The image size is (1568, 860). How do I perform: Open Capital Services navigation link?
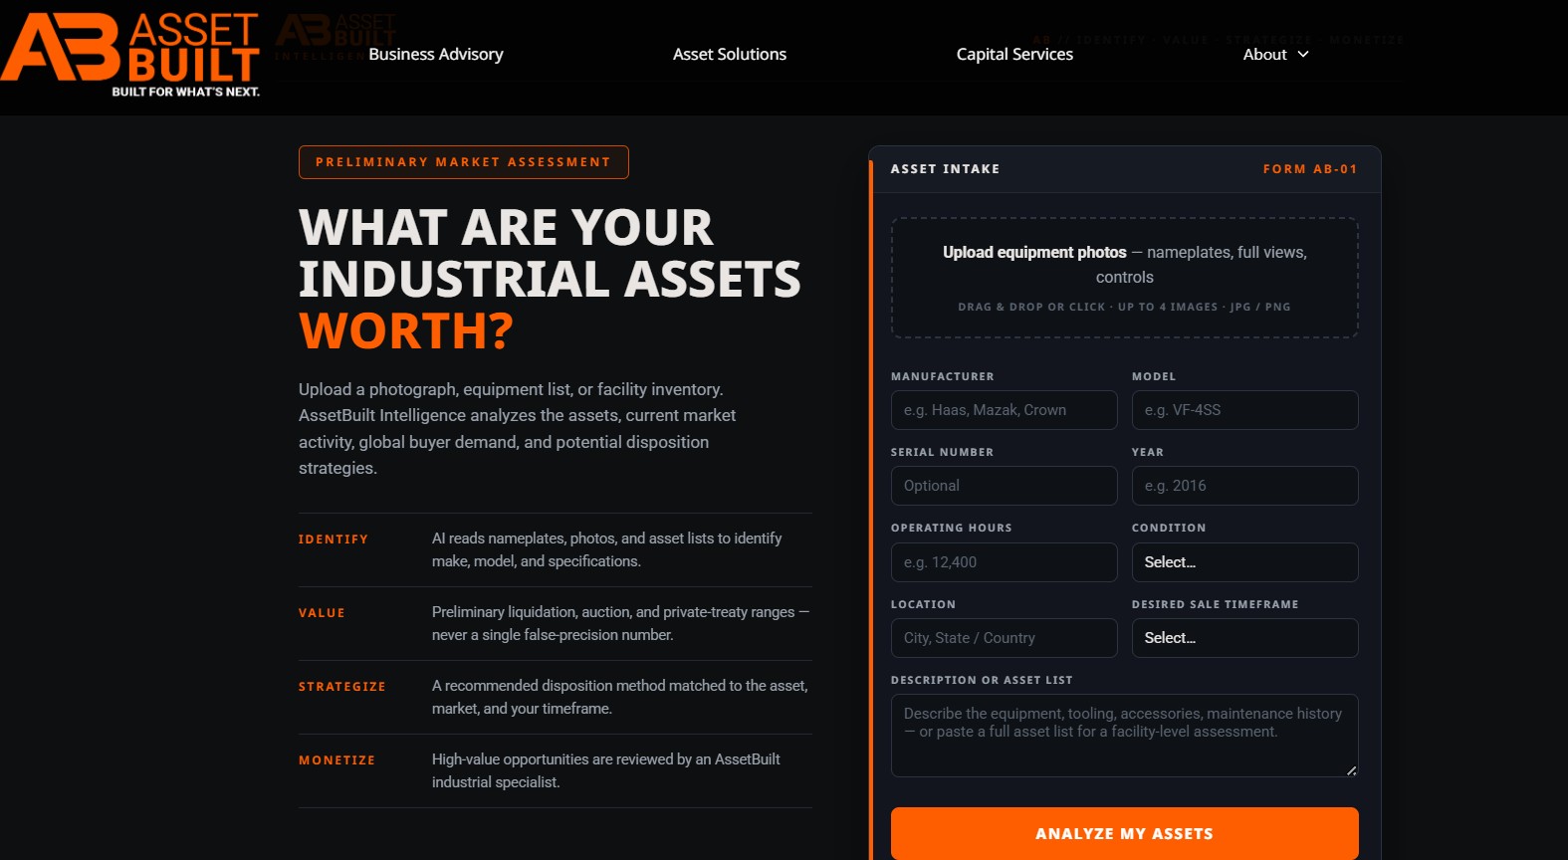point(1014,54)
